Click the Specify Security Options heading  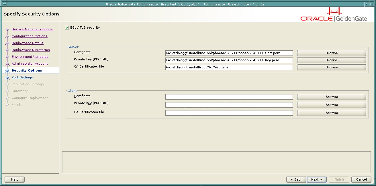pyautogui.click(x=32, y=14)
